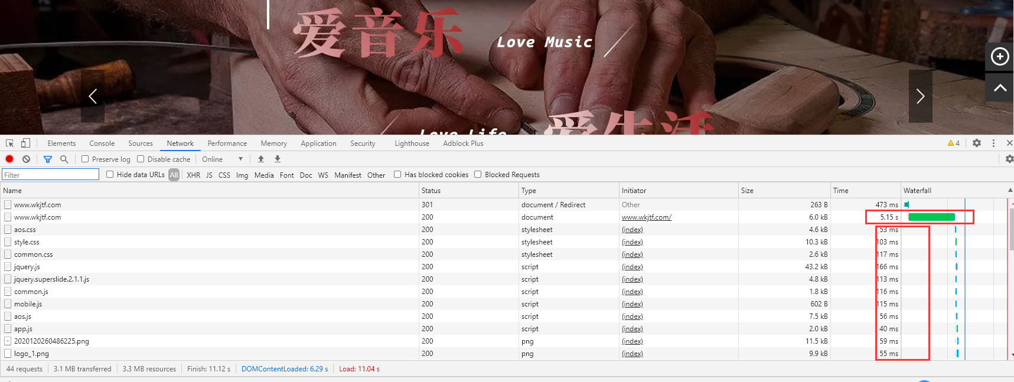This screenshot has height=382, width=1014.
Task: Toggle device toolbar icon
Action: pyautogui.click(x=25, y=143)
